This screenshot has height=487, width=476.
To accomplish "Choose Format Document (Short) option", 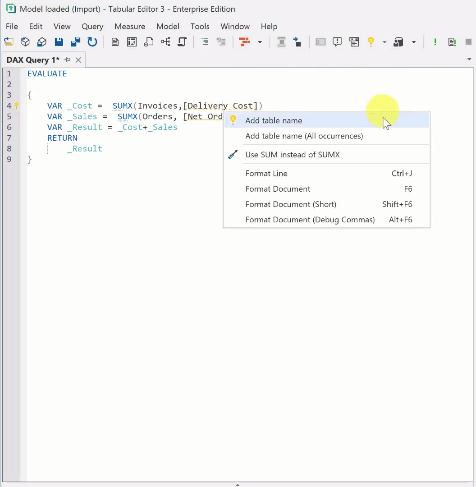I will (327, 204).
